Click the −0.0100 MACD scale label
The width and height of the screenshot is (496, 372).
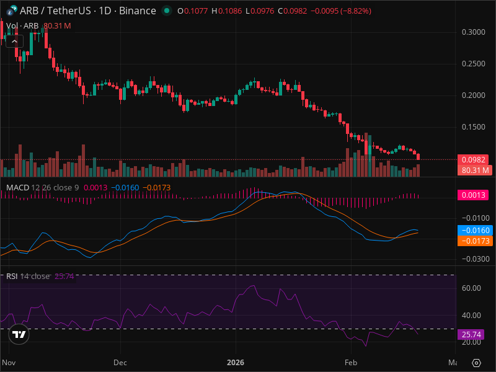coord(476,218)
